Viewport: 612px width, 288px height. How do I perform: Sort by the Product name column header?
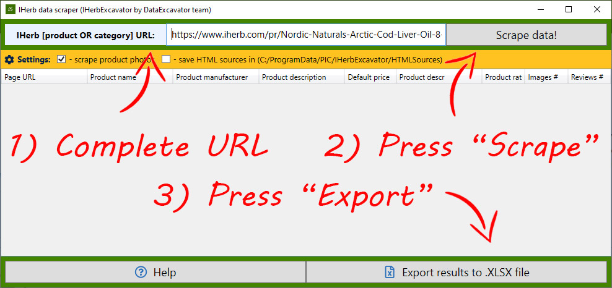(130, 77)
